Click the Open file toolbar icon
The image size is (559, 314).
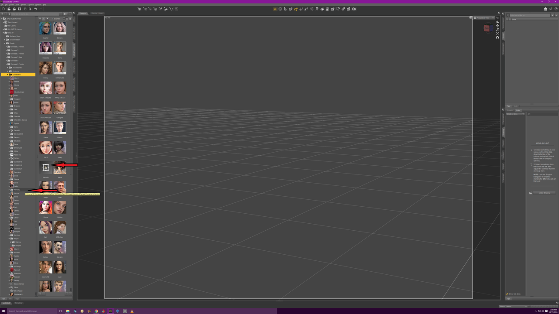click(x=9, y=9)
